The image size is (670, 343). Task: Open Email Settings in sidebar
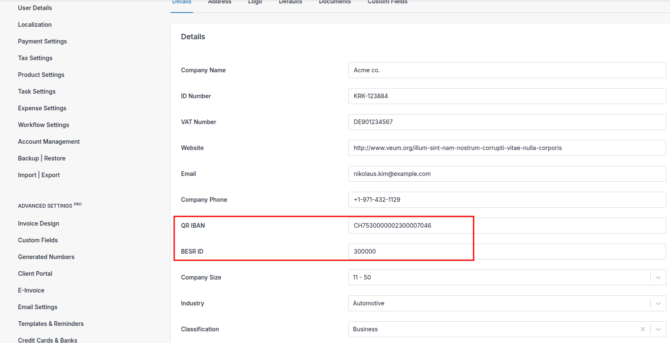coord(38,307)
